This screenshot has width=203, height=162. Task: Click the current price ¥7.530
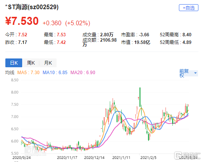coord(22,21)
